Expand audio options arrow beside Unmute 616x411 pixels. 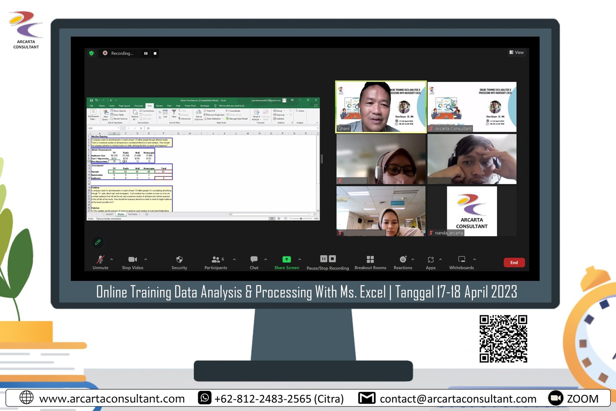pyautogui.click(x=112, y=259)
